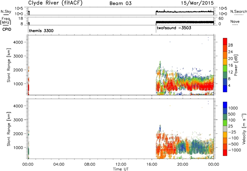The image size is (247, 171).
Task: Click the "24" tick on the Power colorbar
Action: click(x=230, y=52)
